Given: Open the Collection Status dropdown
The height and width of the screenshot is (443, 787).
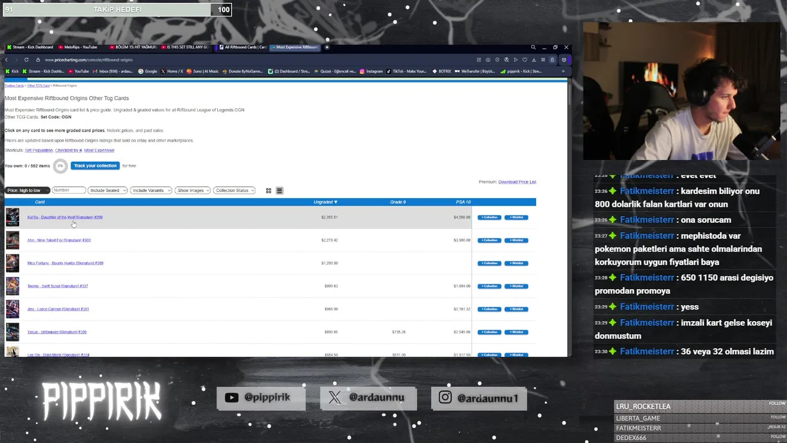Looking at the screenshot, I should point(234,191).
